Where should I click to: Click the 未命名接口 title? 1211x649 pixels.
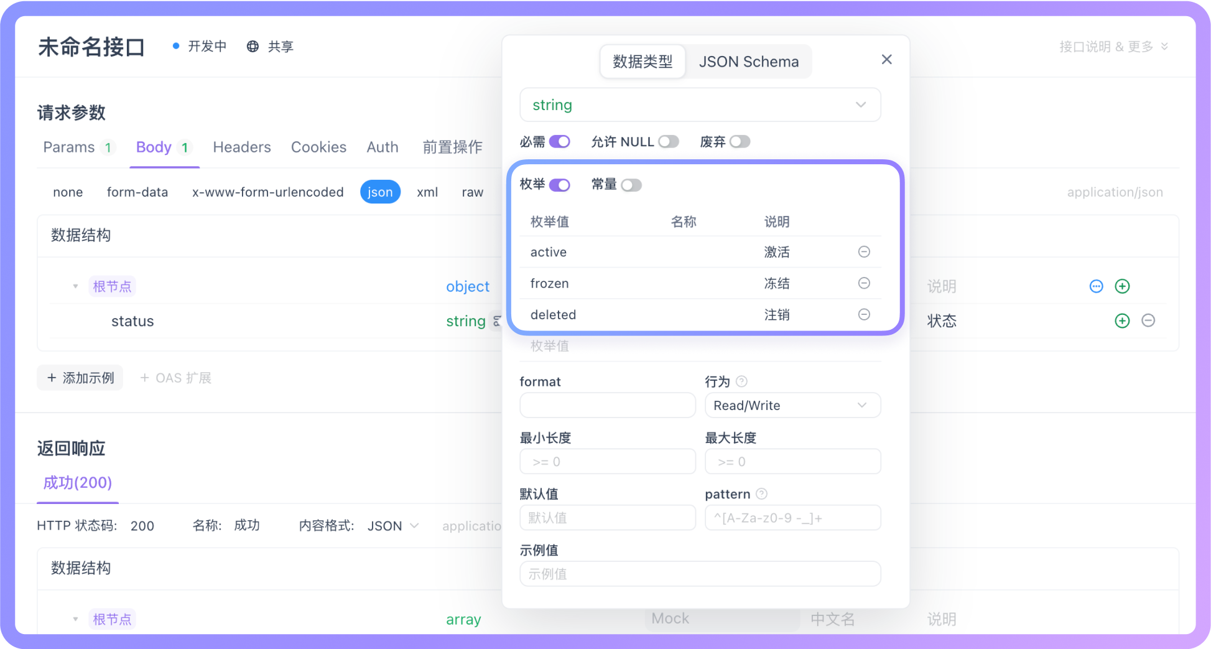[91, 47]
